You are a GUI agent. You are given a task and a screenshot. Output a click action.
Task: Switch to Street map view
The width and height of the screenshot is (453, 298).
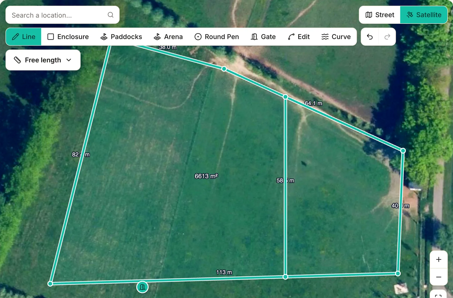pos(380,15)
